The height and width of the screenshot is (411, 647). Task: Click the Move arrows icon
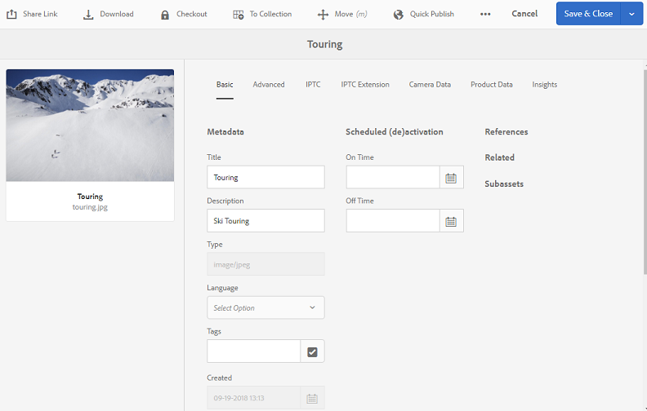(x=323, y=15)
